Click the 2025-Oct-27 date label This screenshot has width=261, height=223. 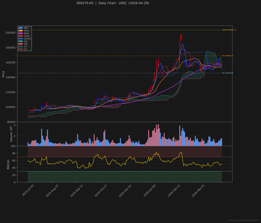[x=101, y=191]
